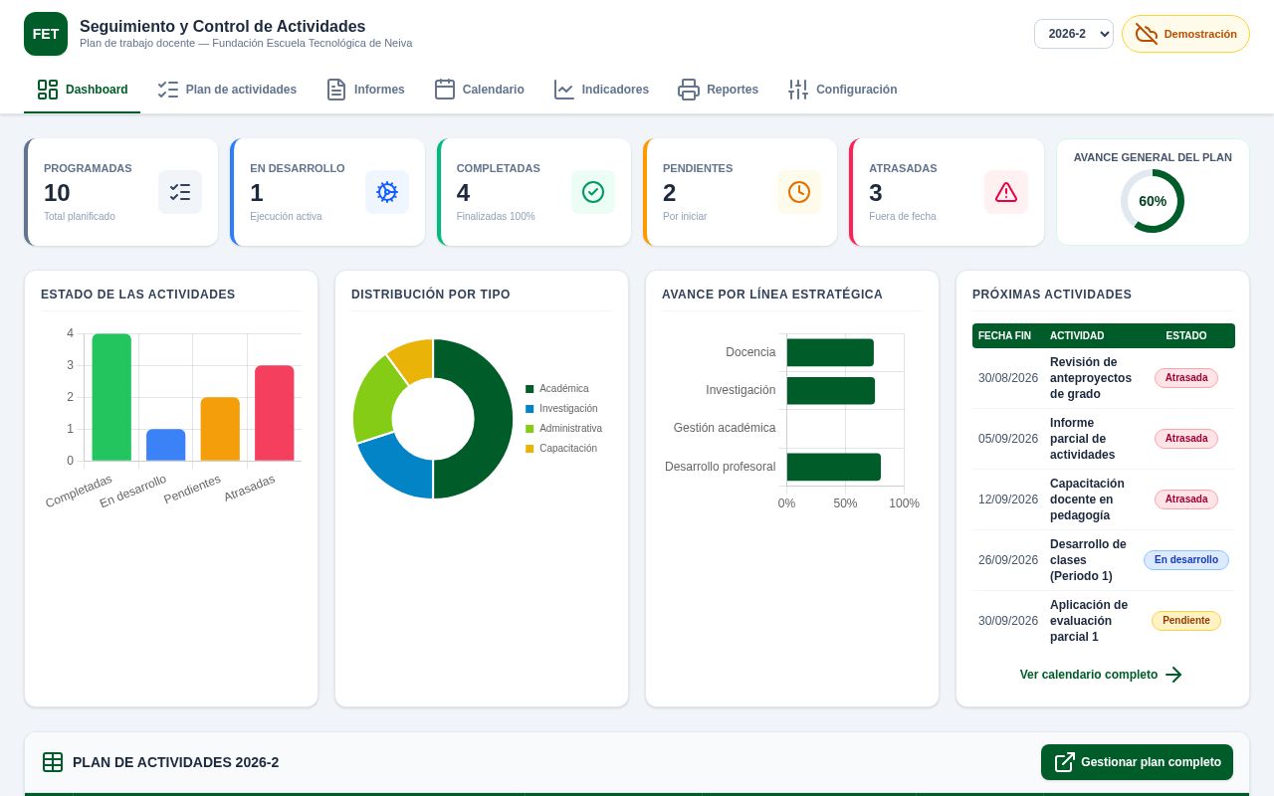Click the En desarrollo status badge

[1186, 560]
